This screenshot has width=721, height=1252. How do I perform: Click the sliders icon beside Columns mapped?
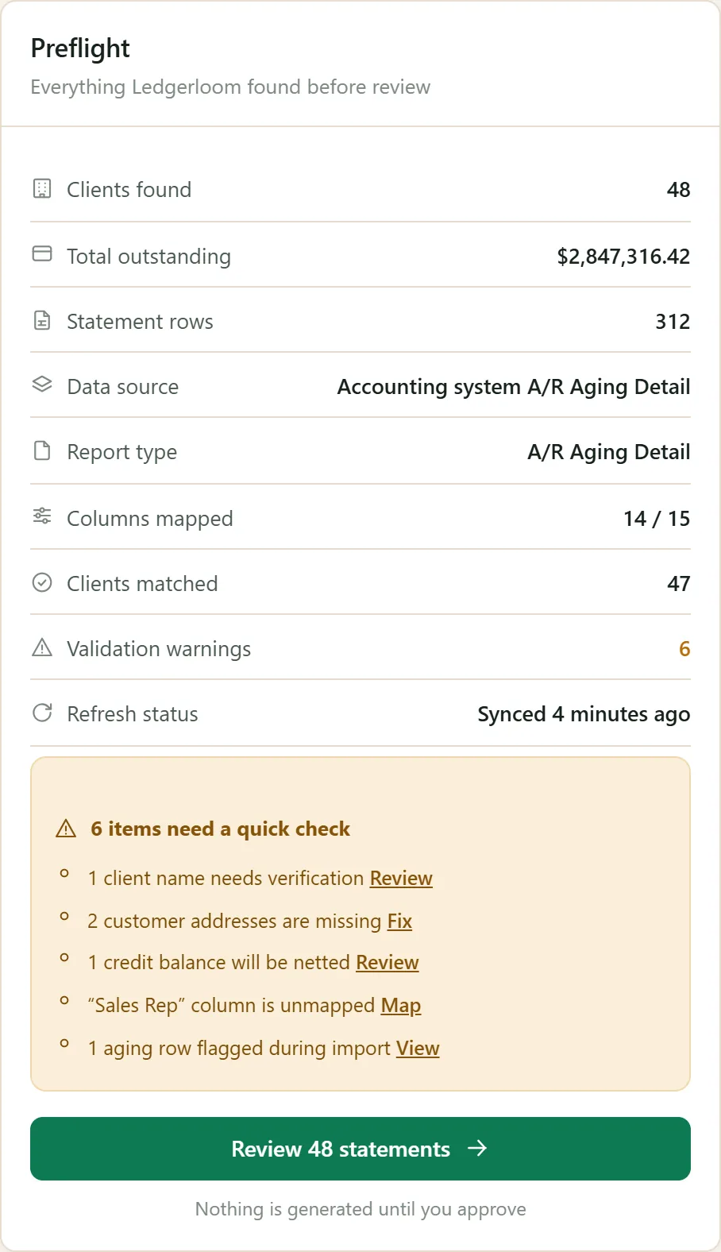(42, 516)
